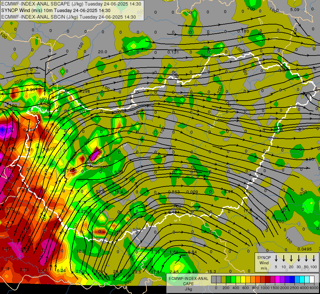This screenshot has width=320, height=294.
Task: Click the 1.64 value on the map
Action: (x=174, y=252)
